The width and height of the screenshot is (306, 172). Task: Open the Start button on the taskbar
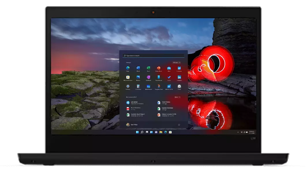(137, 132)
